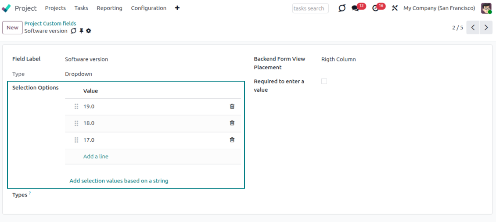The height and width of the screenshot is (222, 496).
Task: Click the Project app logo icon
Action: click(7, 8)
